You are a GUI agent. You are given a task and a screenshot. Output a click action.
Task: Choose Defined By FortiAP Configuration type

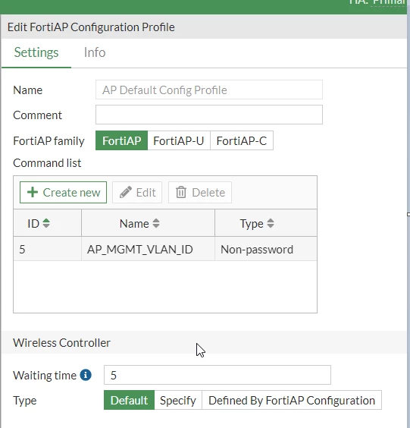292,400
